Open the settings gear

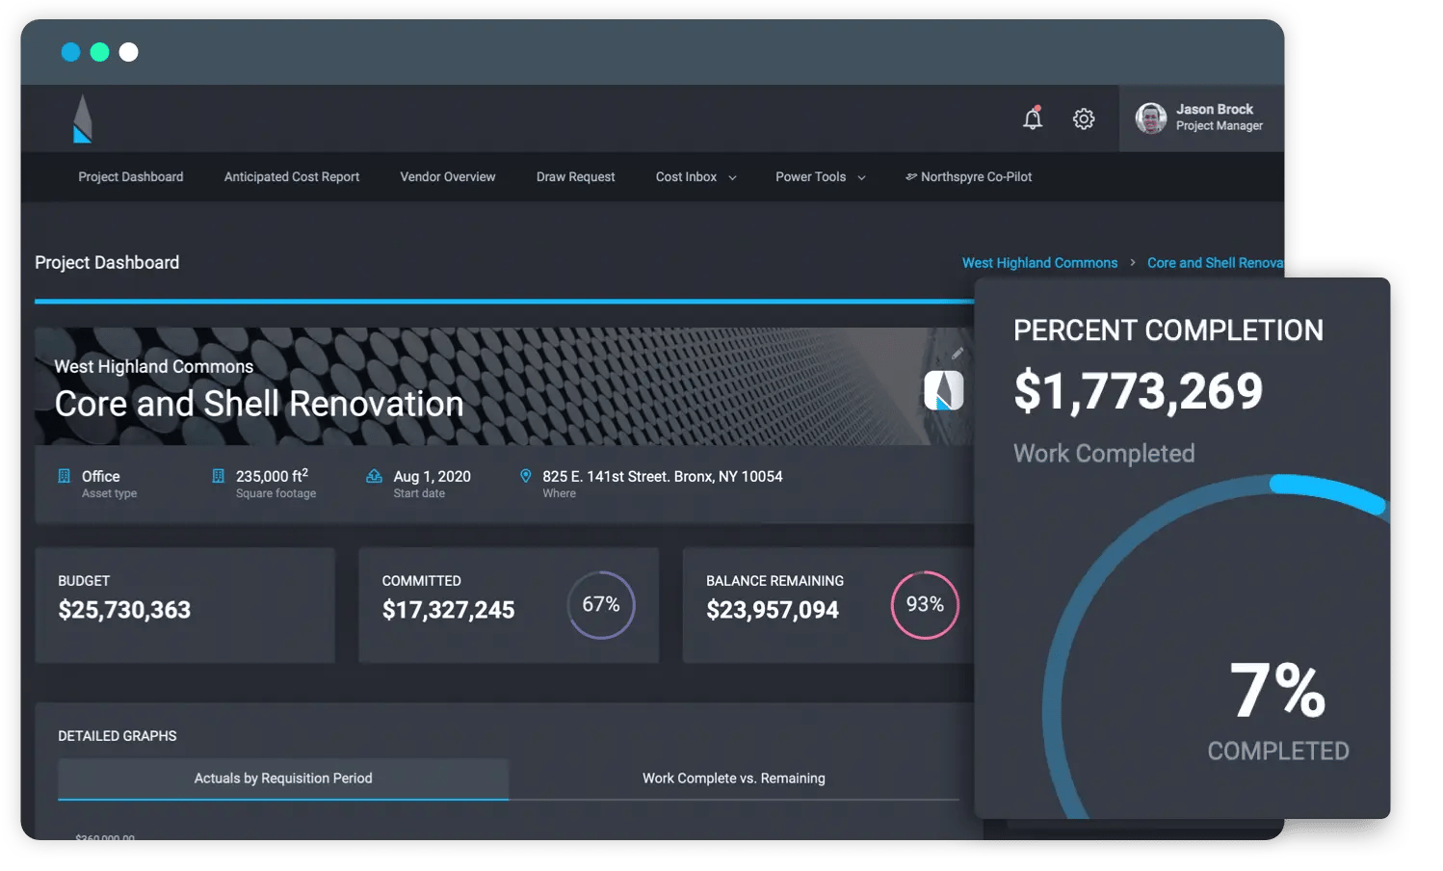point(1084,119)
